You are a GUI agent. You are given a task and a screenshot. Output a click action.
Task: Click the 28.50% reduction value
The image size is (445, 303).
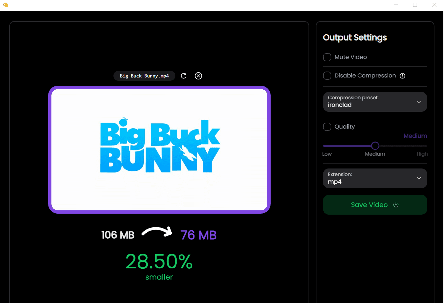[159, 261]
